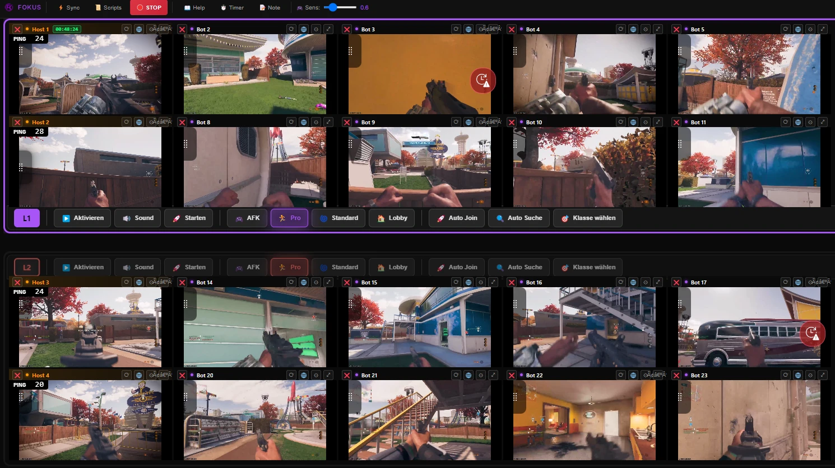Start Auto Suche for group L1
Screen dimensions: 835x468
click(x=519, y=218)
